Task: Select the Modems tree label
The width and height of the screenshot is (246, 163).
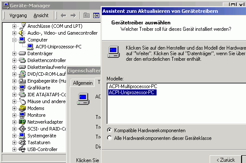Action: click(x=36, y=108)
